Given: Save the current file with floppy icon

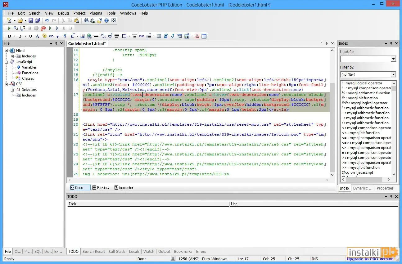Looking at the screenshot, I should (30, 20).
